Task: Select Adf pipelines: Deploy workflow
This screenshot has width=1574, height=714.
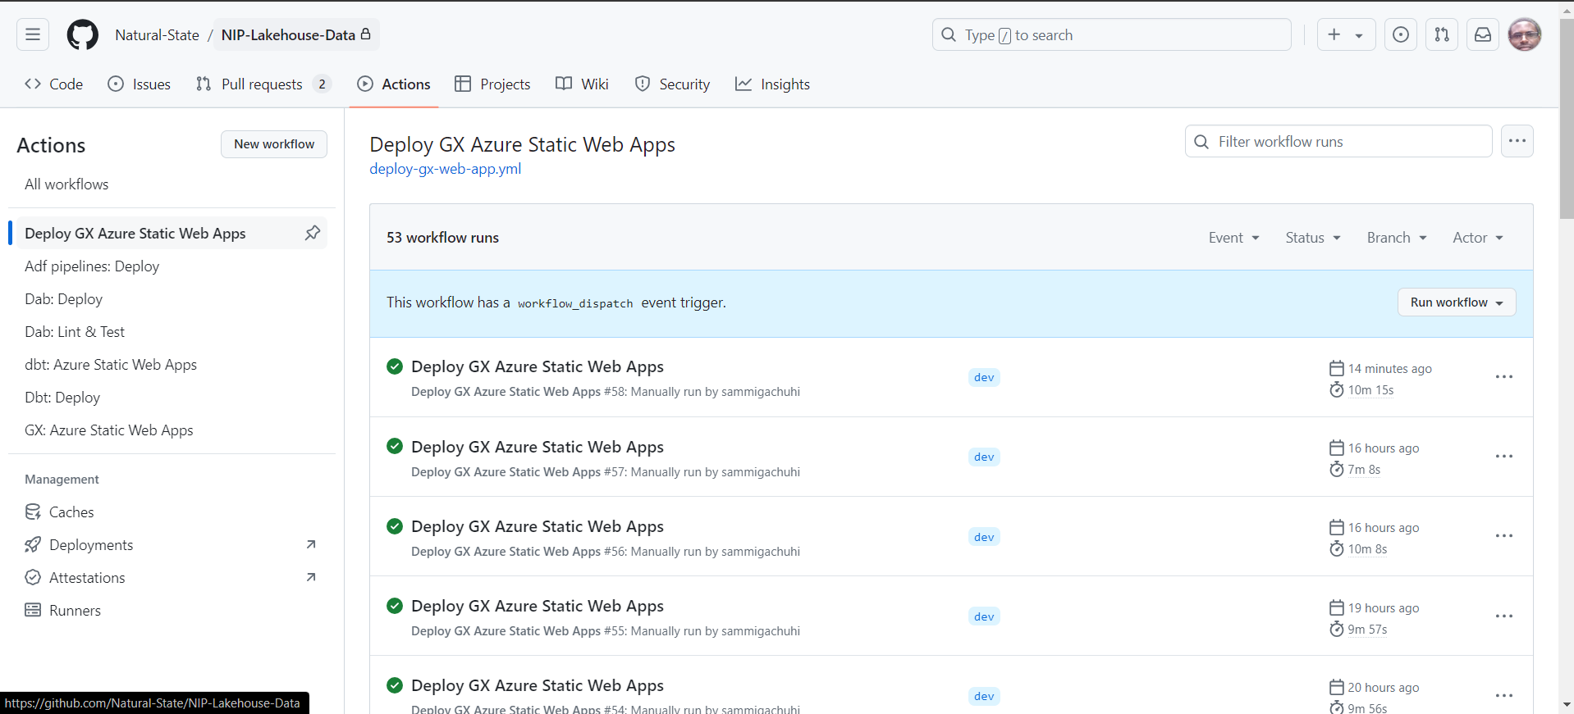Action: [172, 266]
